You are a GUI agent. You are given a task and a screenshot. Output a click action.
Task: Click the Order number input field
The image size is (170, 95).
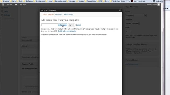click(x=128, y=31)
